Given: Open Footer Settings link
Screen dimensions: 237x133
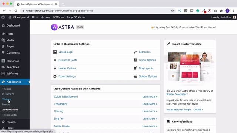Looking at the screenshot, I should tap(67, 76).
